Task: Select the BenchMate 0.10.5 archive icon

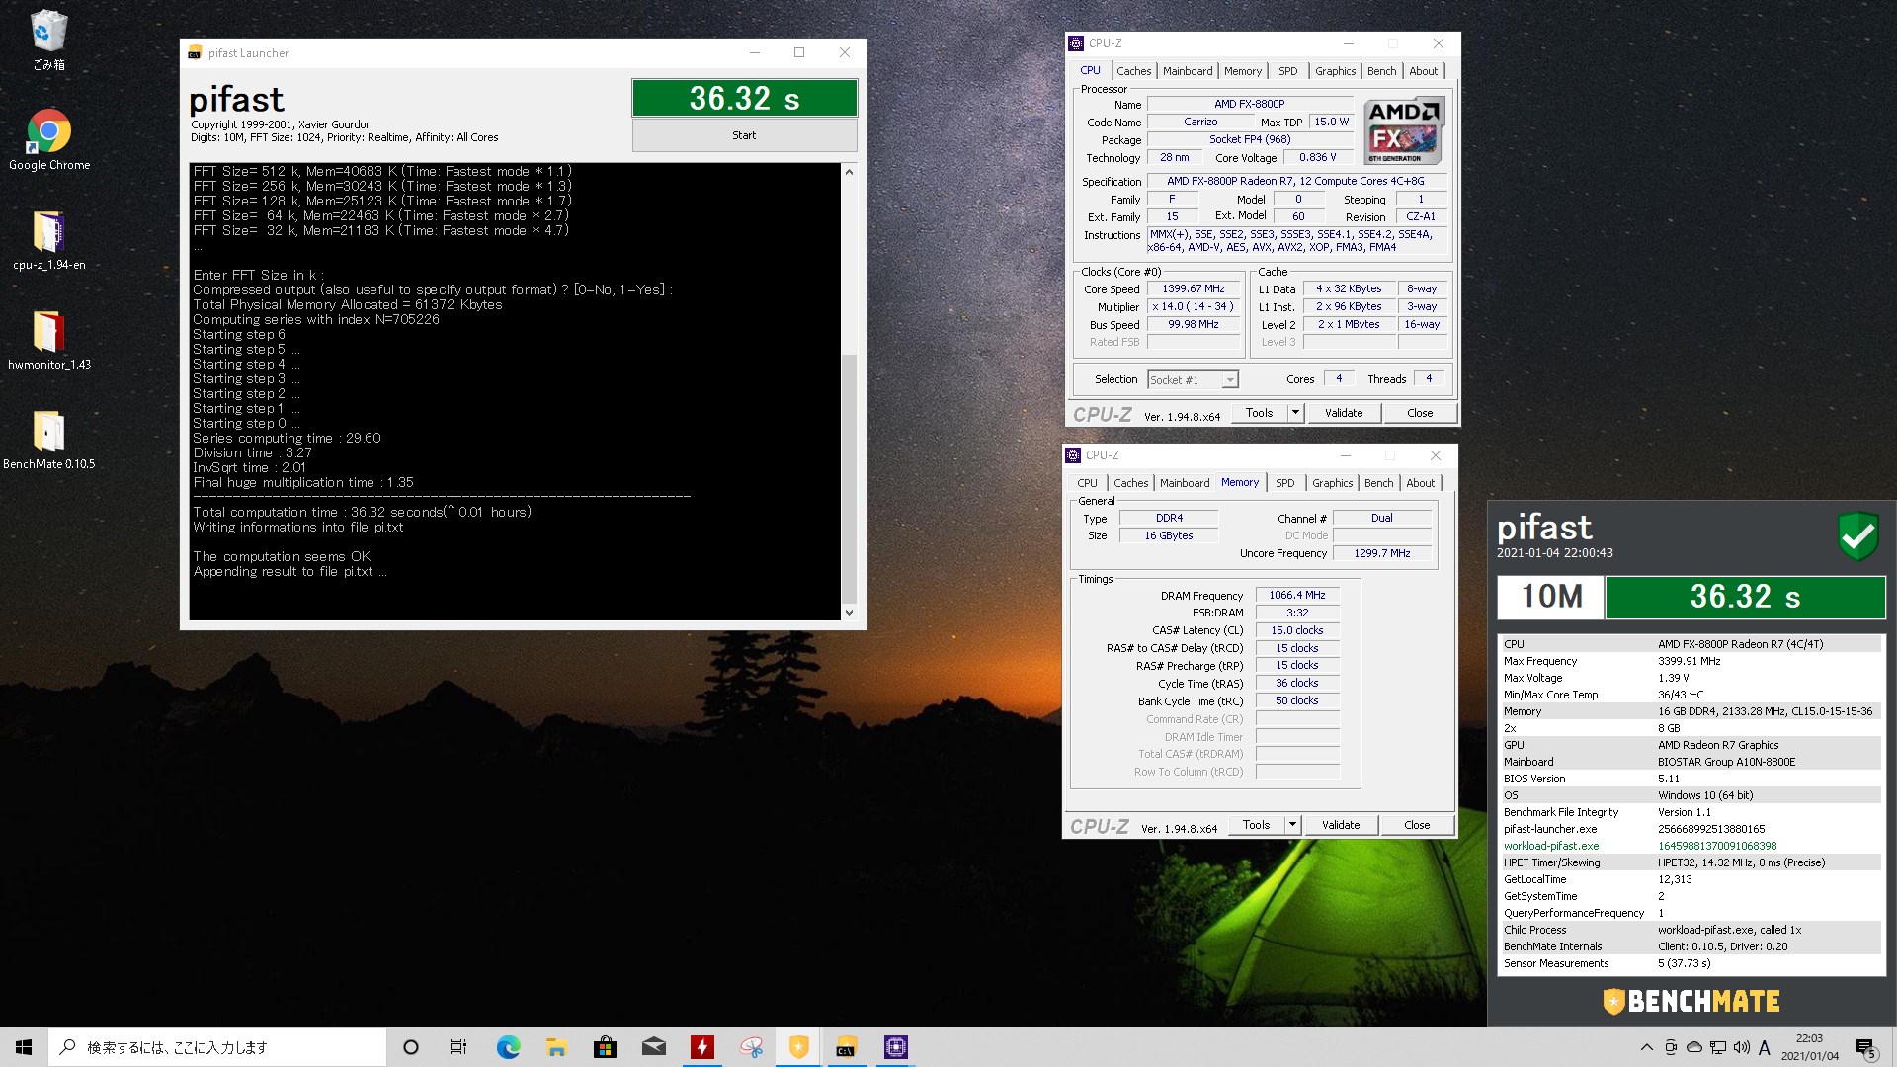Action: click(48, 440)
